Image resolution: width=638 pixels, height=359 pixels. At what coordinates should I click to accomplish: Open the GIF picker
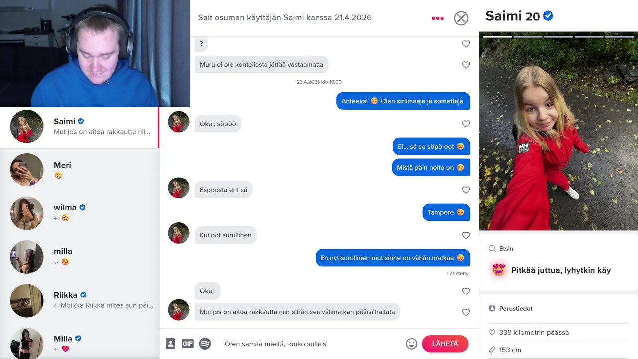pyautogui.click(x=187, y=344)
